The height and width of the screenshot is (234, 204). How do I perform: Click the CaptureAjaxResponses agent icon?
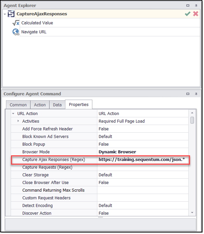tap(11, 14)
